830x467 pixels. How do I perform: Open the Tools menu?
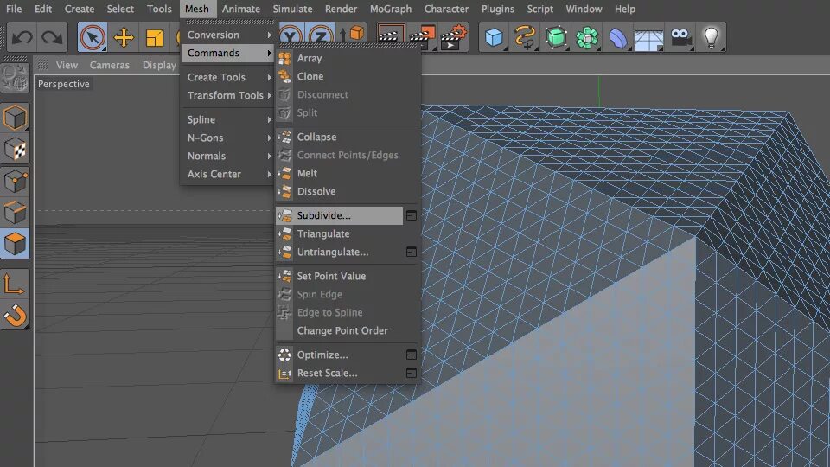click(159, 9)
